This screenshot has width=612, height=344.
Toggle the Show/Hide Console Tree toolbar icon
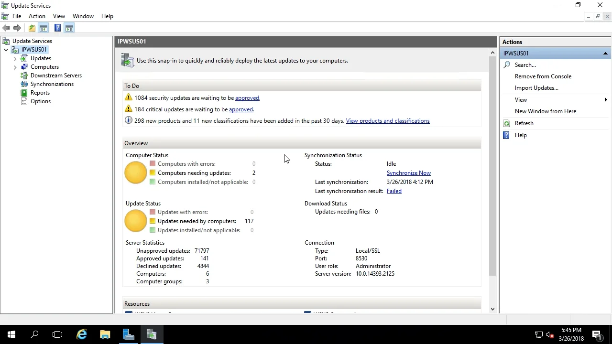point(44,28)
